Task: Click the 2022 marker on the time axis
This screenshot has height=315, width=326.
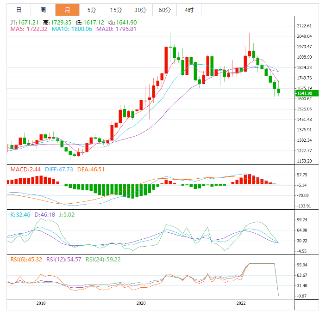Action: [241, 303]
